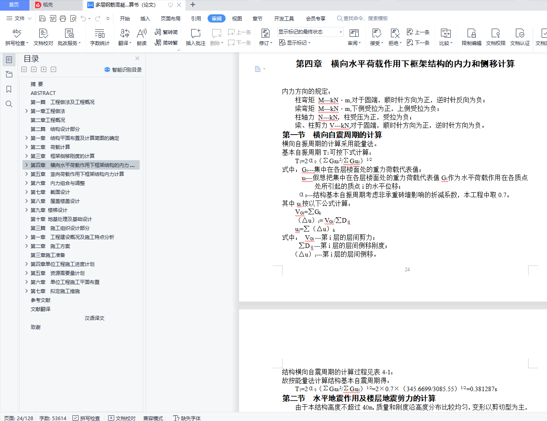Show 字数统计 word count

[x=100, y=37]
